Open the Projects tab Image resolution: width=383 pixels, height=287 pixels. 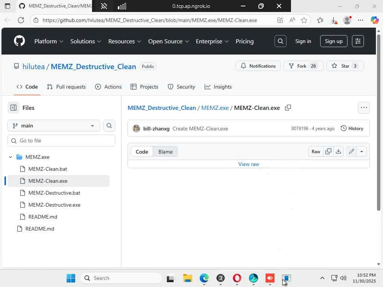(144, 87)
